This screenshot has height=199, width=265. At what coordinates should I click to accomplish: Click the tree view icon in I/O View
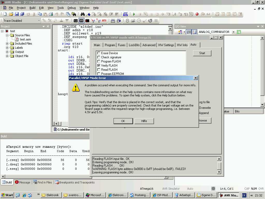click(x=189, y=32)
